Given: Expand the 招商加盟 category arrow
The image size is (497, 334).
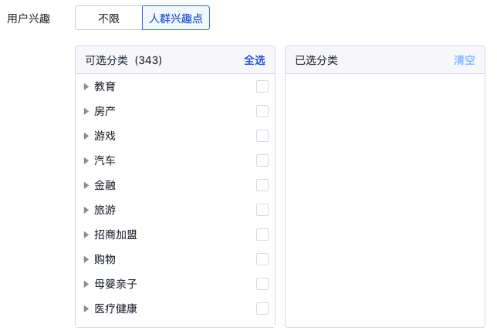Looking at the screenshot, I should [x=86, y=234].
